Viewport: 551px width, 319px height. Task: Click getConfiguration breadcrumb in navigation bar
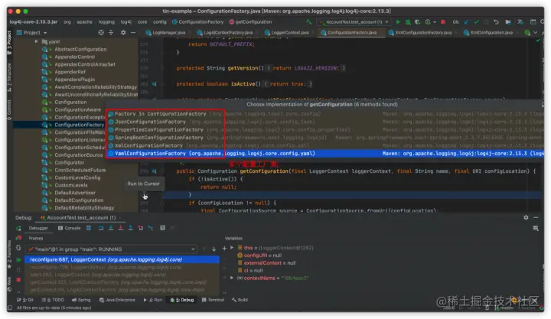pos(250,21)
